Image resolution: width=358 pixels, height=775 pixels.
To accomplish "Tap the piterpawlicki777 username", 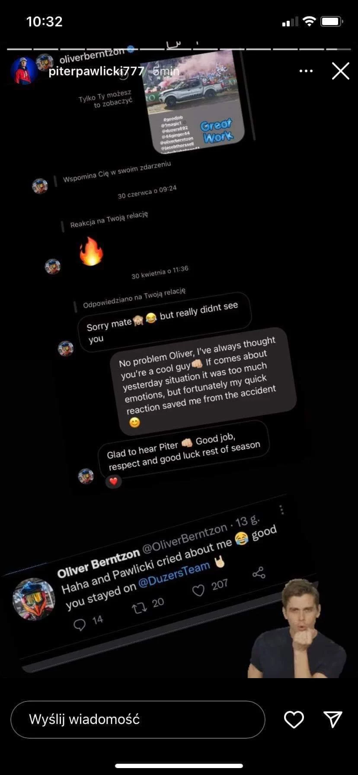I will click(x=96, y=71).
